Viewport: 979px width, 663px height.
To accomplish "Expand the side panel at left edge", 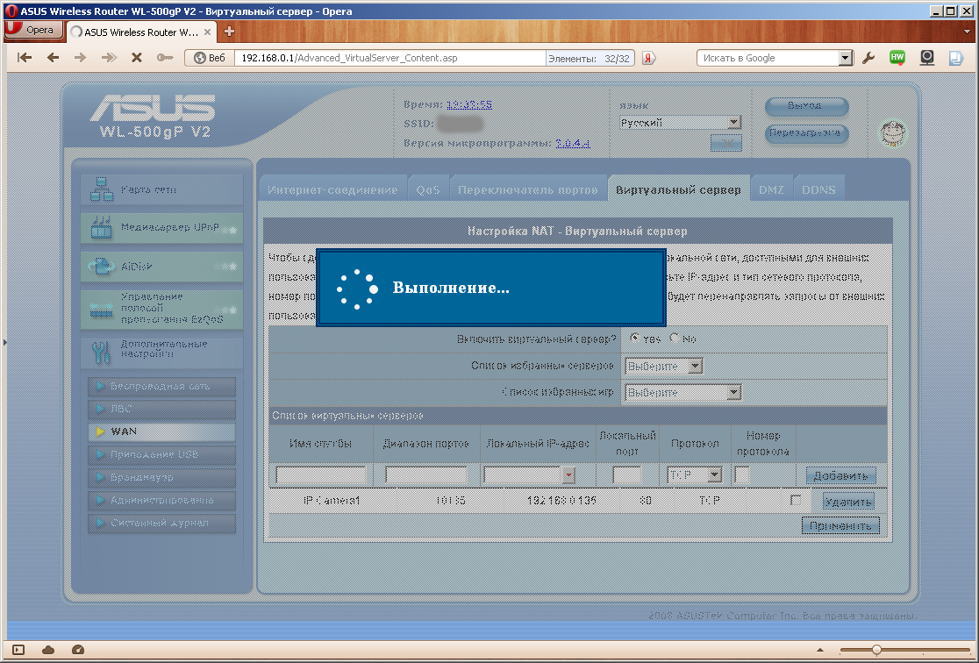I will (x=4, y=342).
